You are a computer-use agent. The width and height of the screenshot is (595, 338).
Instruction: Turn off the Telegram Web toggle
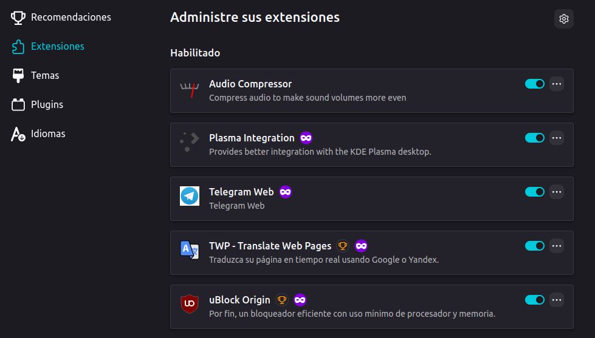[535, 192]
